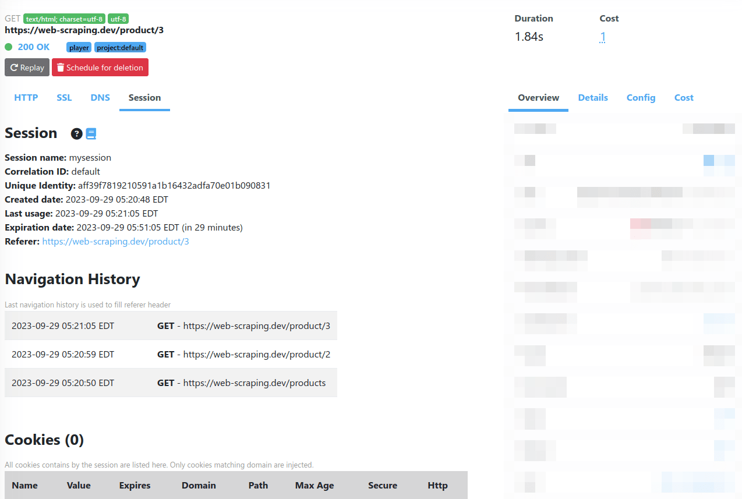Switch to the SSL tab
The image size is (742, 499).
64,98
